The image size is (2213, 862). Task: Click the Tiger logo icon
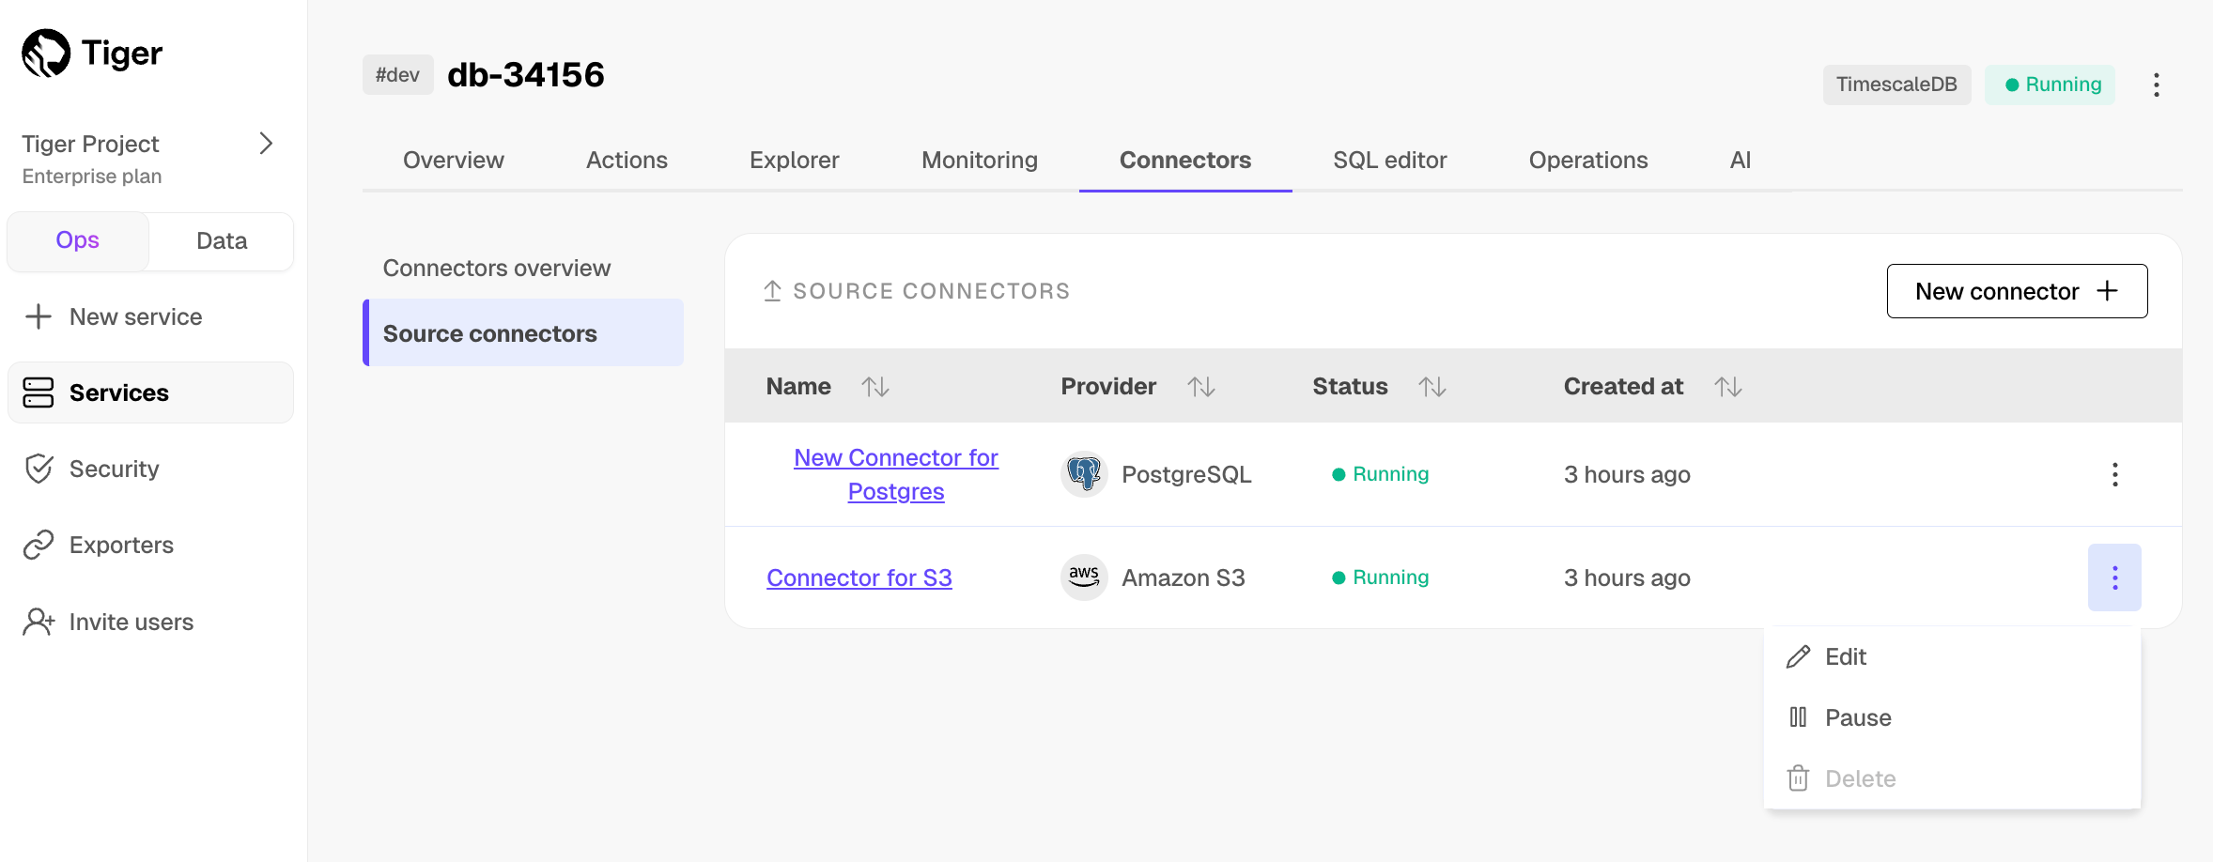click(x=46, y=54)
